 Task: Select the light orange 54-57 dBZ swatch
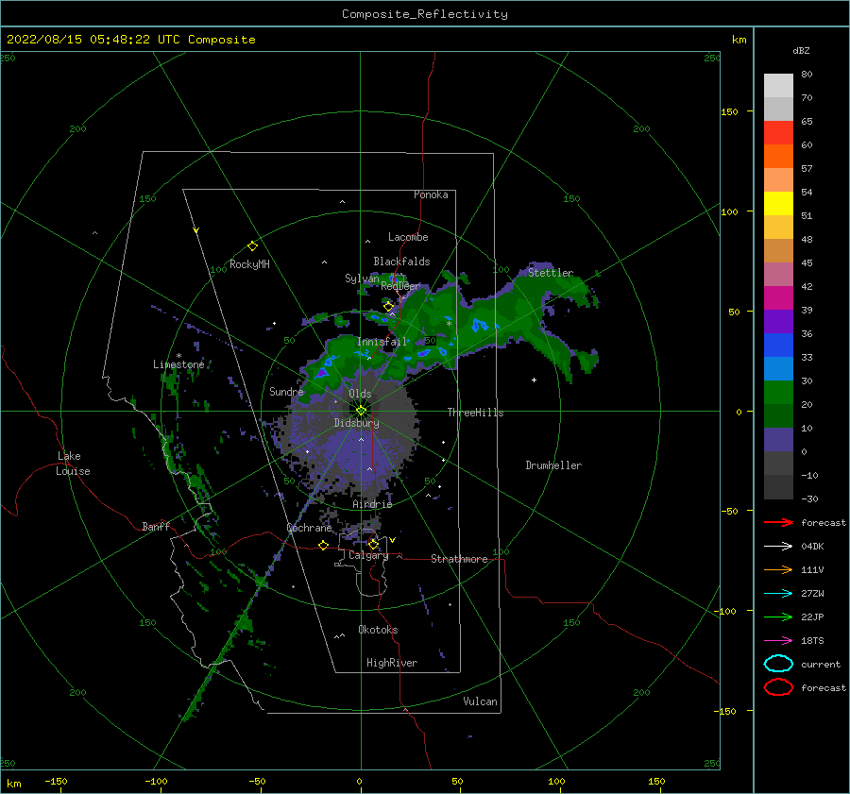[778, 180]
